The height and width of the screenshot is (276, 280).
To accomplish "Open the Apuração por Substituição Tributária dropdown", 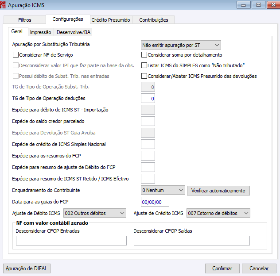I will 181,45.
